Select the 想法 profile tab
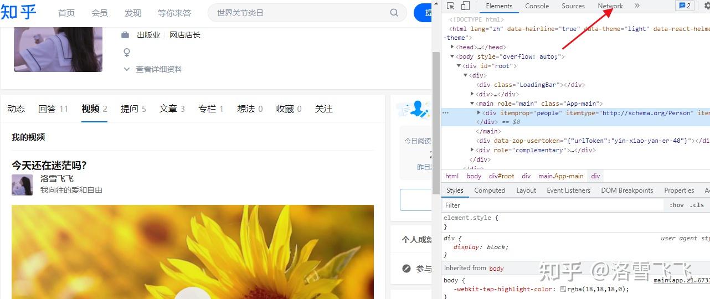This screenshot has height=299, width=710. (250, 109)
